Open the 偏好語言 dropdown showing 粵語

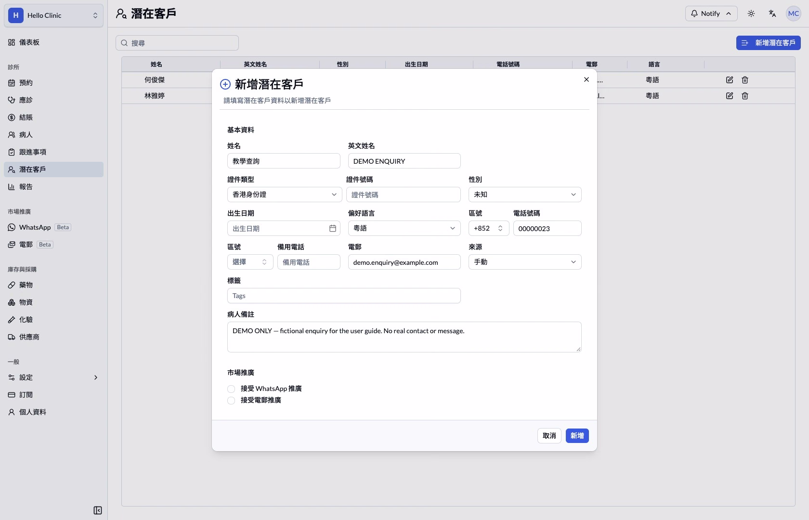(404, 228)
